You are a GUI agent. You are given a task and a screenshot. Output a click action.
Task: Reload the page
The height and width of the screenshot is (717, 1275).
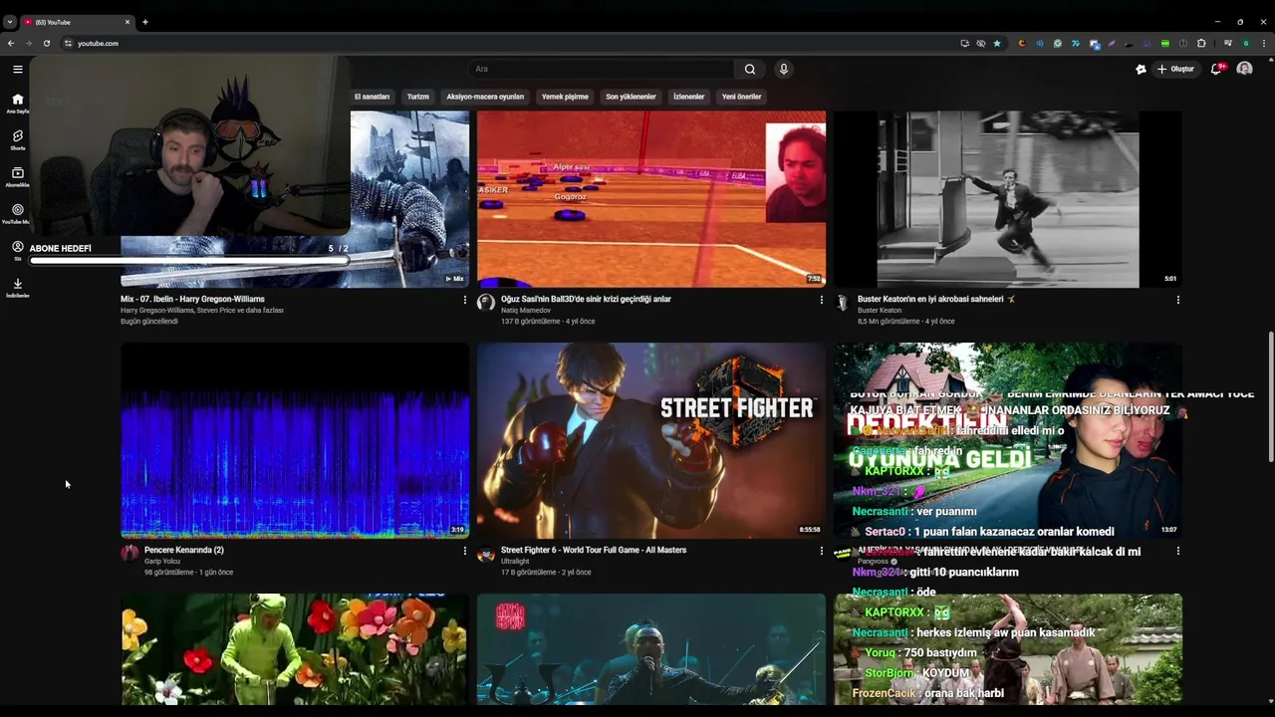pyautogui.click(x=46, y=43)
